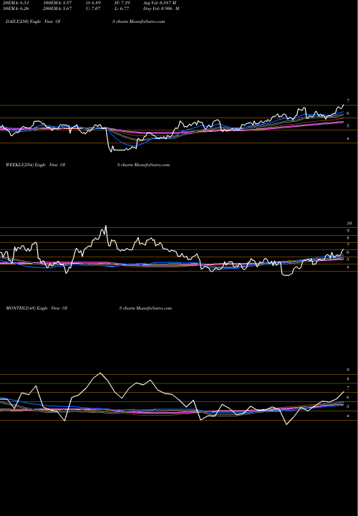
Task: Click the 50EMA: 6.26 value
Action: (x=16, y=9)
